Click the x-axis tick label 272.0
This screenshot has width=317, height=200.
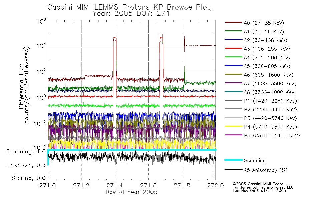click(x=216, y=185)
